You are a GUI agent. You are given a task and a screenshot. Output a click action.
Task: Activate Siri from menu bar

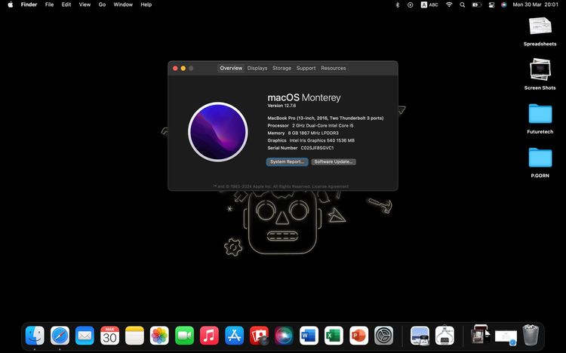pos(504,5)
